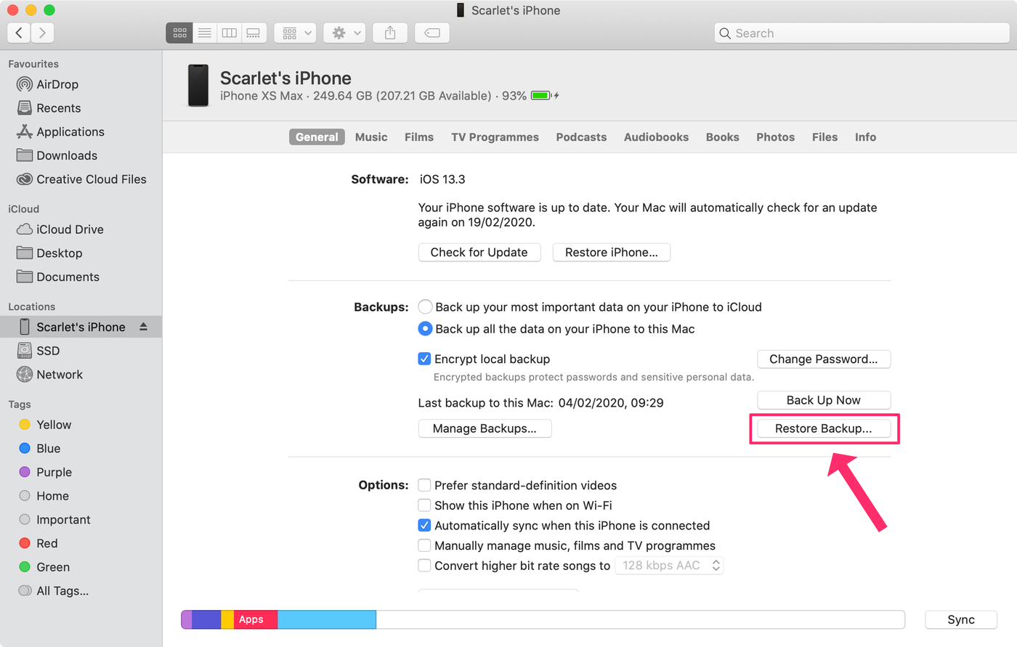This screenshot has width=1017, height=647.
Task: Open the group-by dropdown in toolbar
Action: (x=296, y=33)
